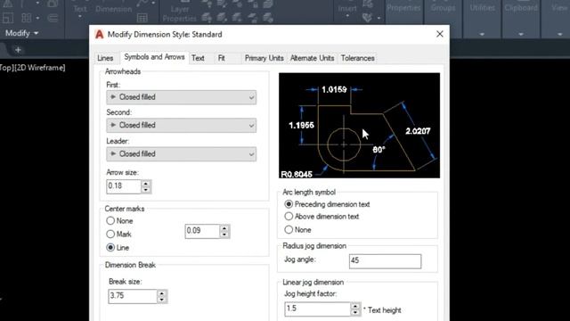Click the Arrow size input field
Image resolution: width=570 pixels, height=321 pixels.
pyautogui.click(x=124, y=186)
